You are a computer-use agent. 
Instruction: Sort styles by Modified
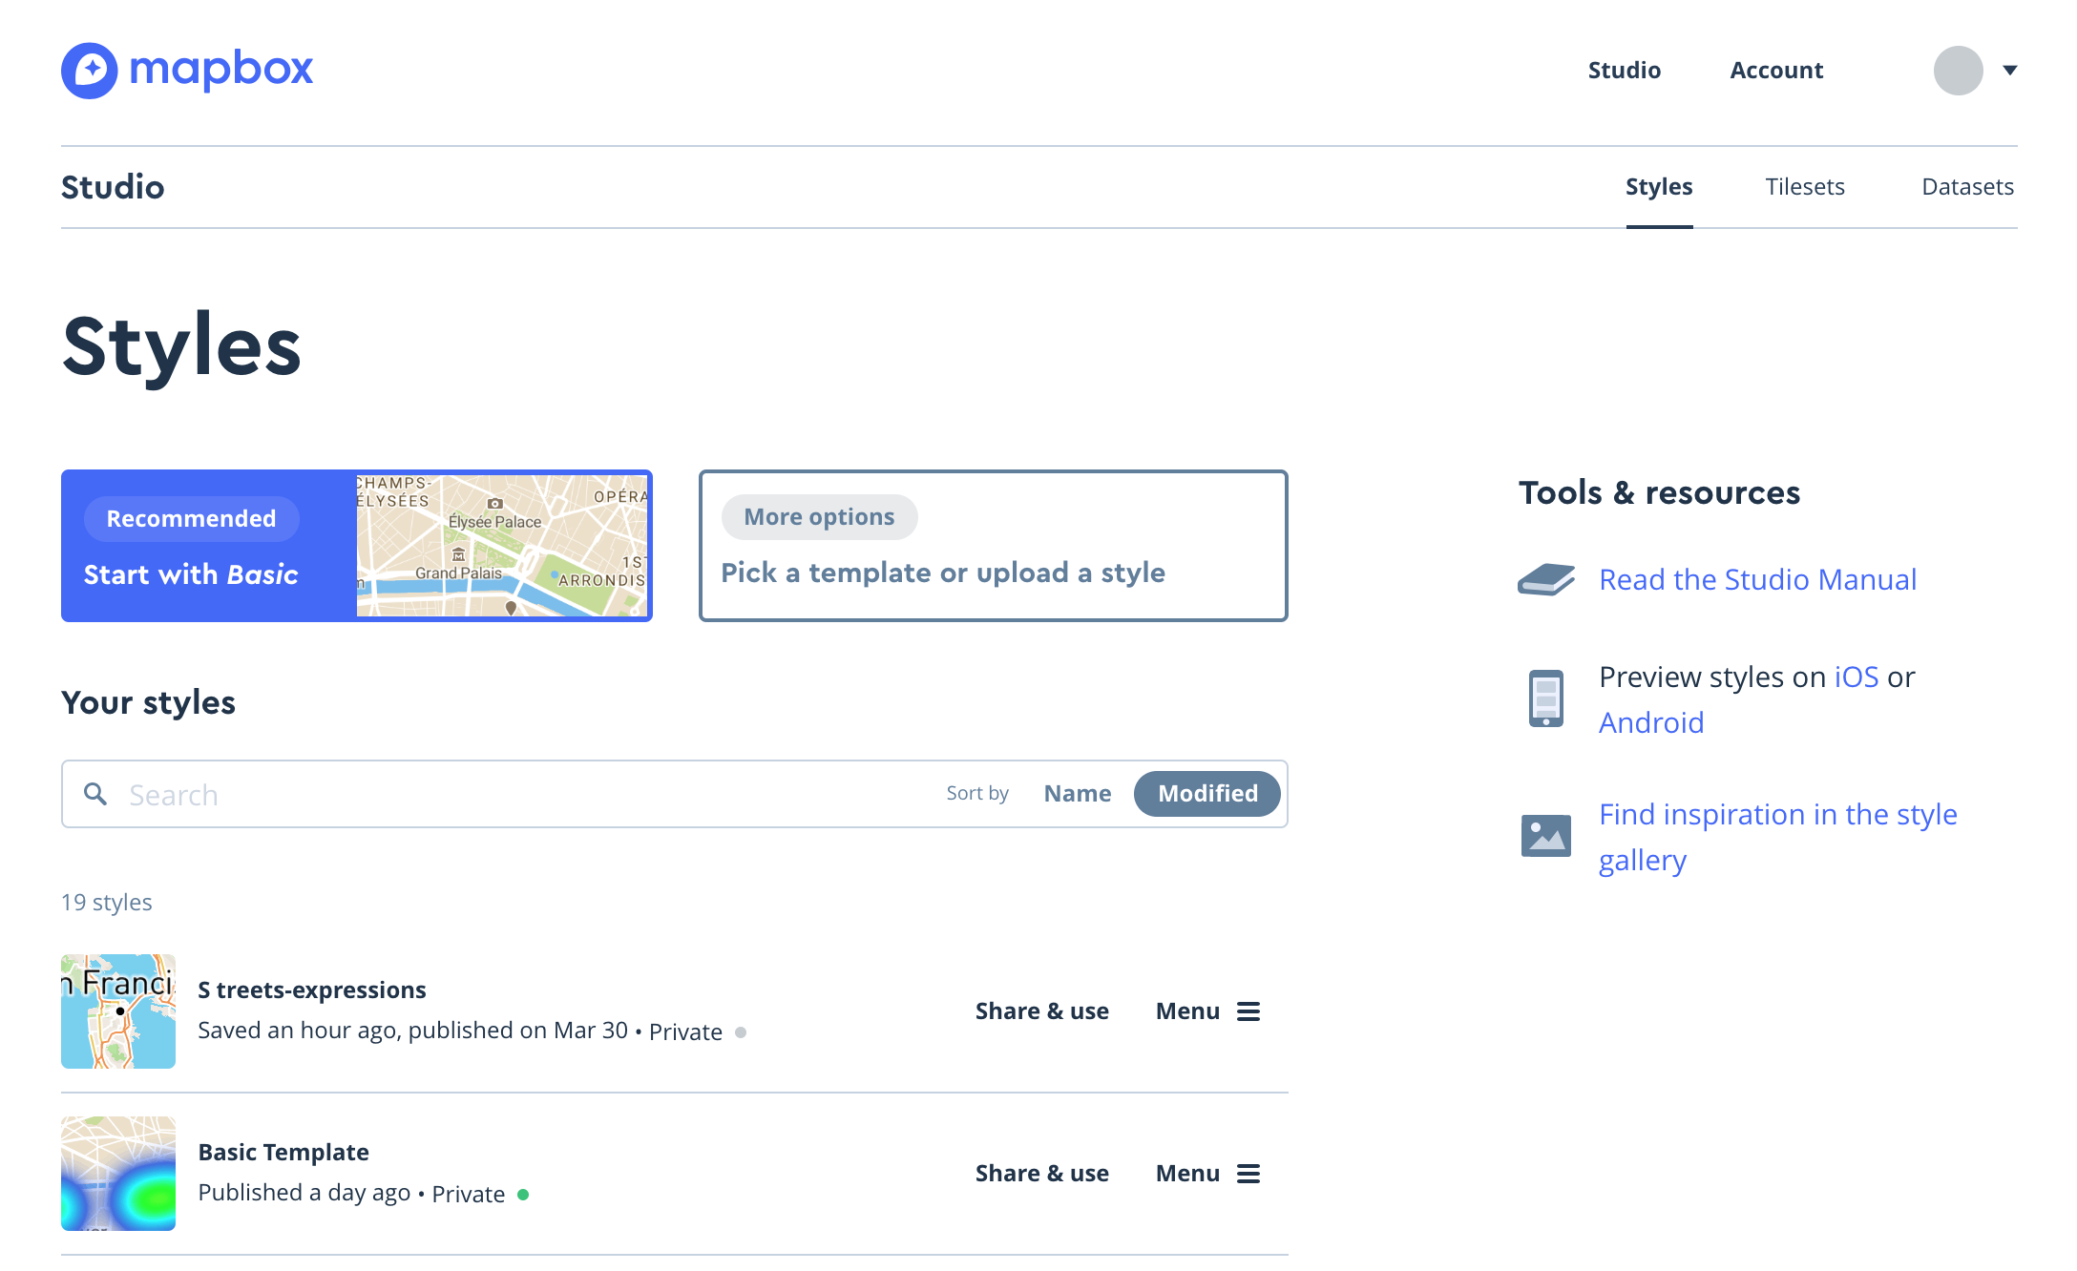(x=1207, y=794)
